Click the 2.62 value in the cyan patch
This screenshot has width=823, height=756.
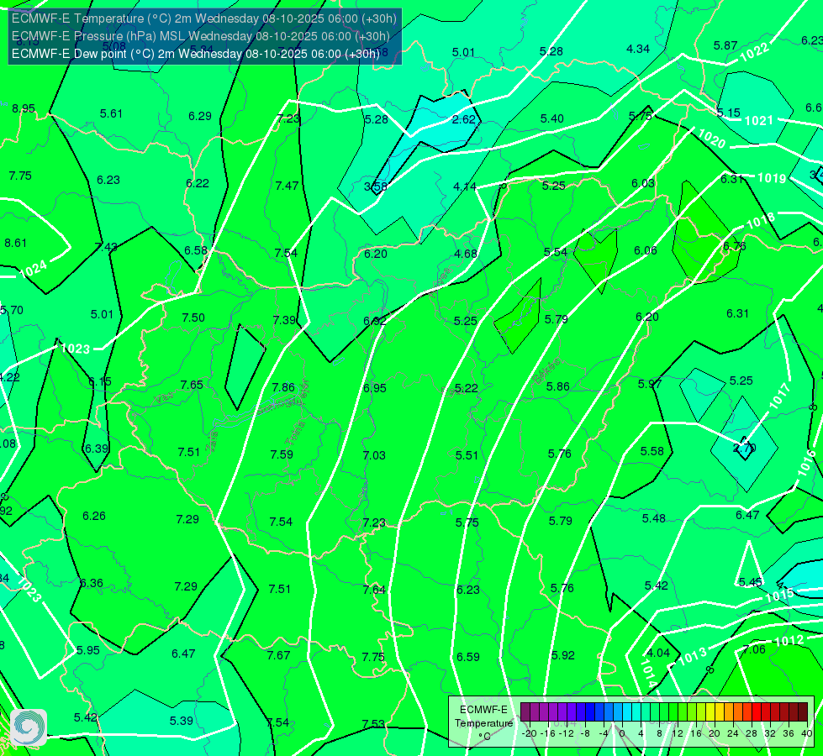pos(463,119)
